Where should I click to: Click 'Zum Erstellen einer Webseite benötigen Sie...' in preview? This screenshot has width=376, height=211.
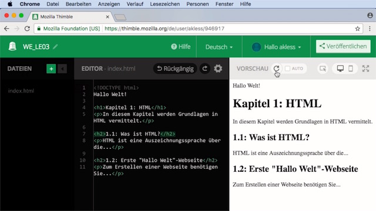pos(286,185)
